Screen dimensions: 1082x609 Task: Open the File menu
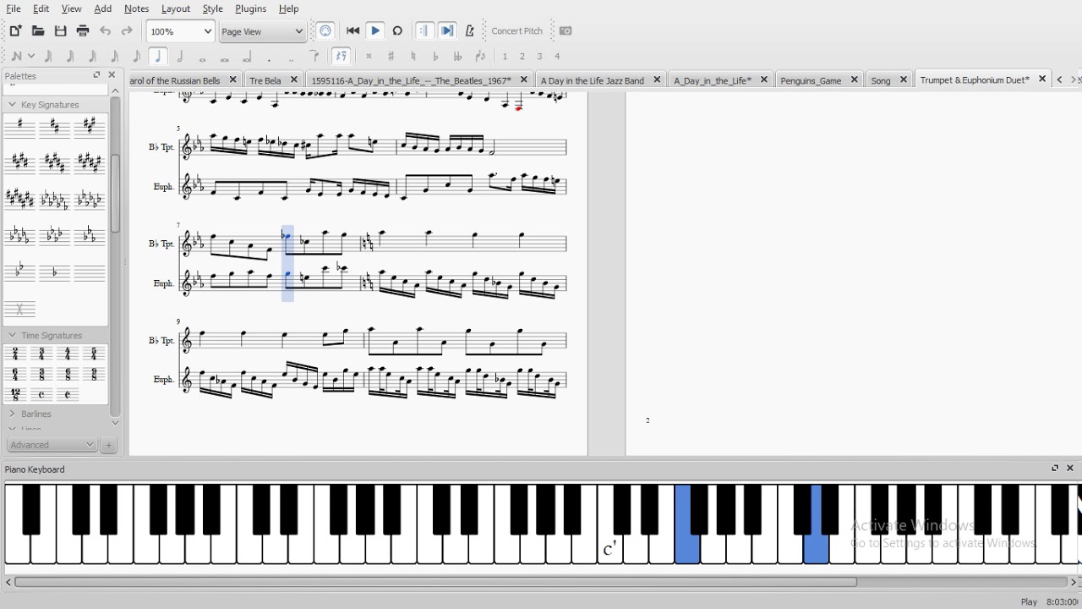point(13,8)
